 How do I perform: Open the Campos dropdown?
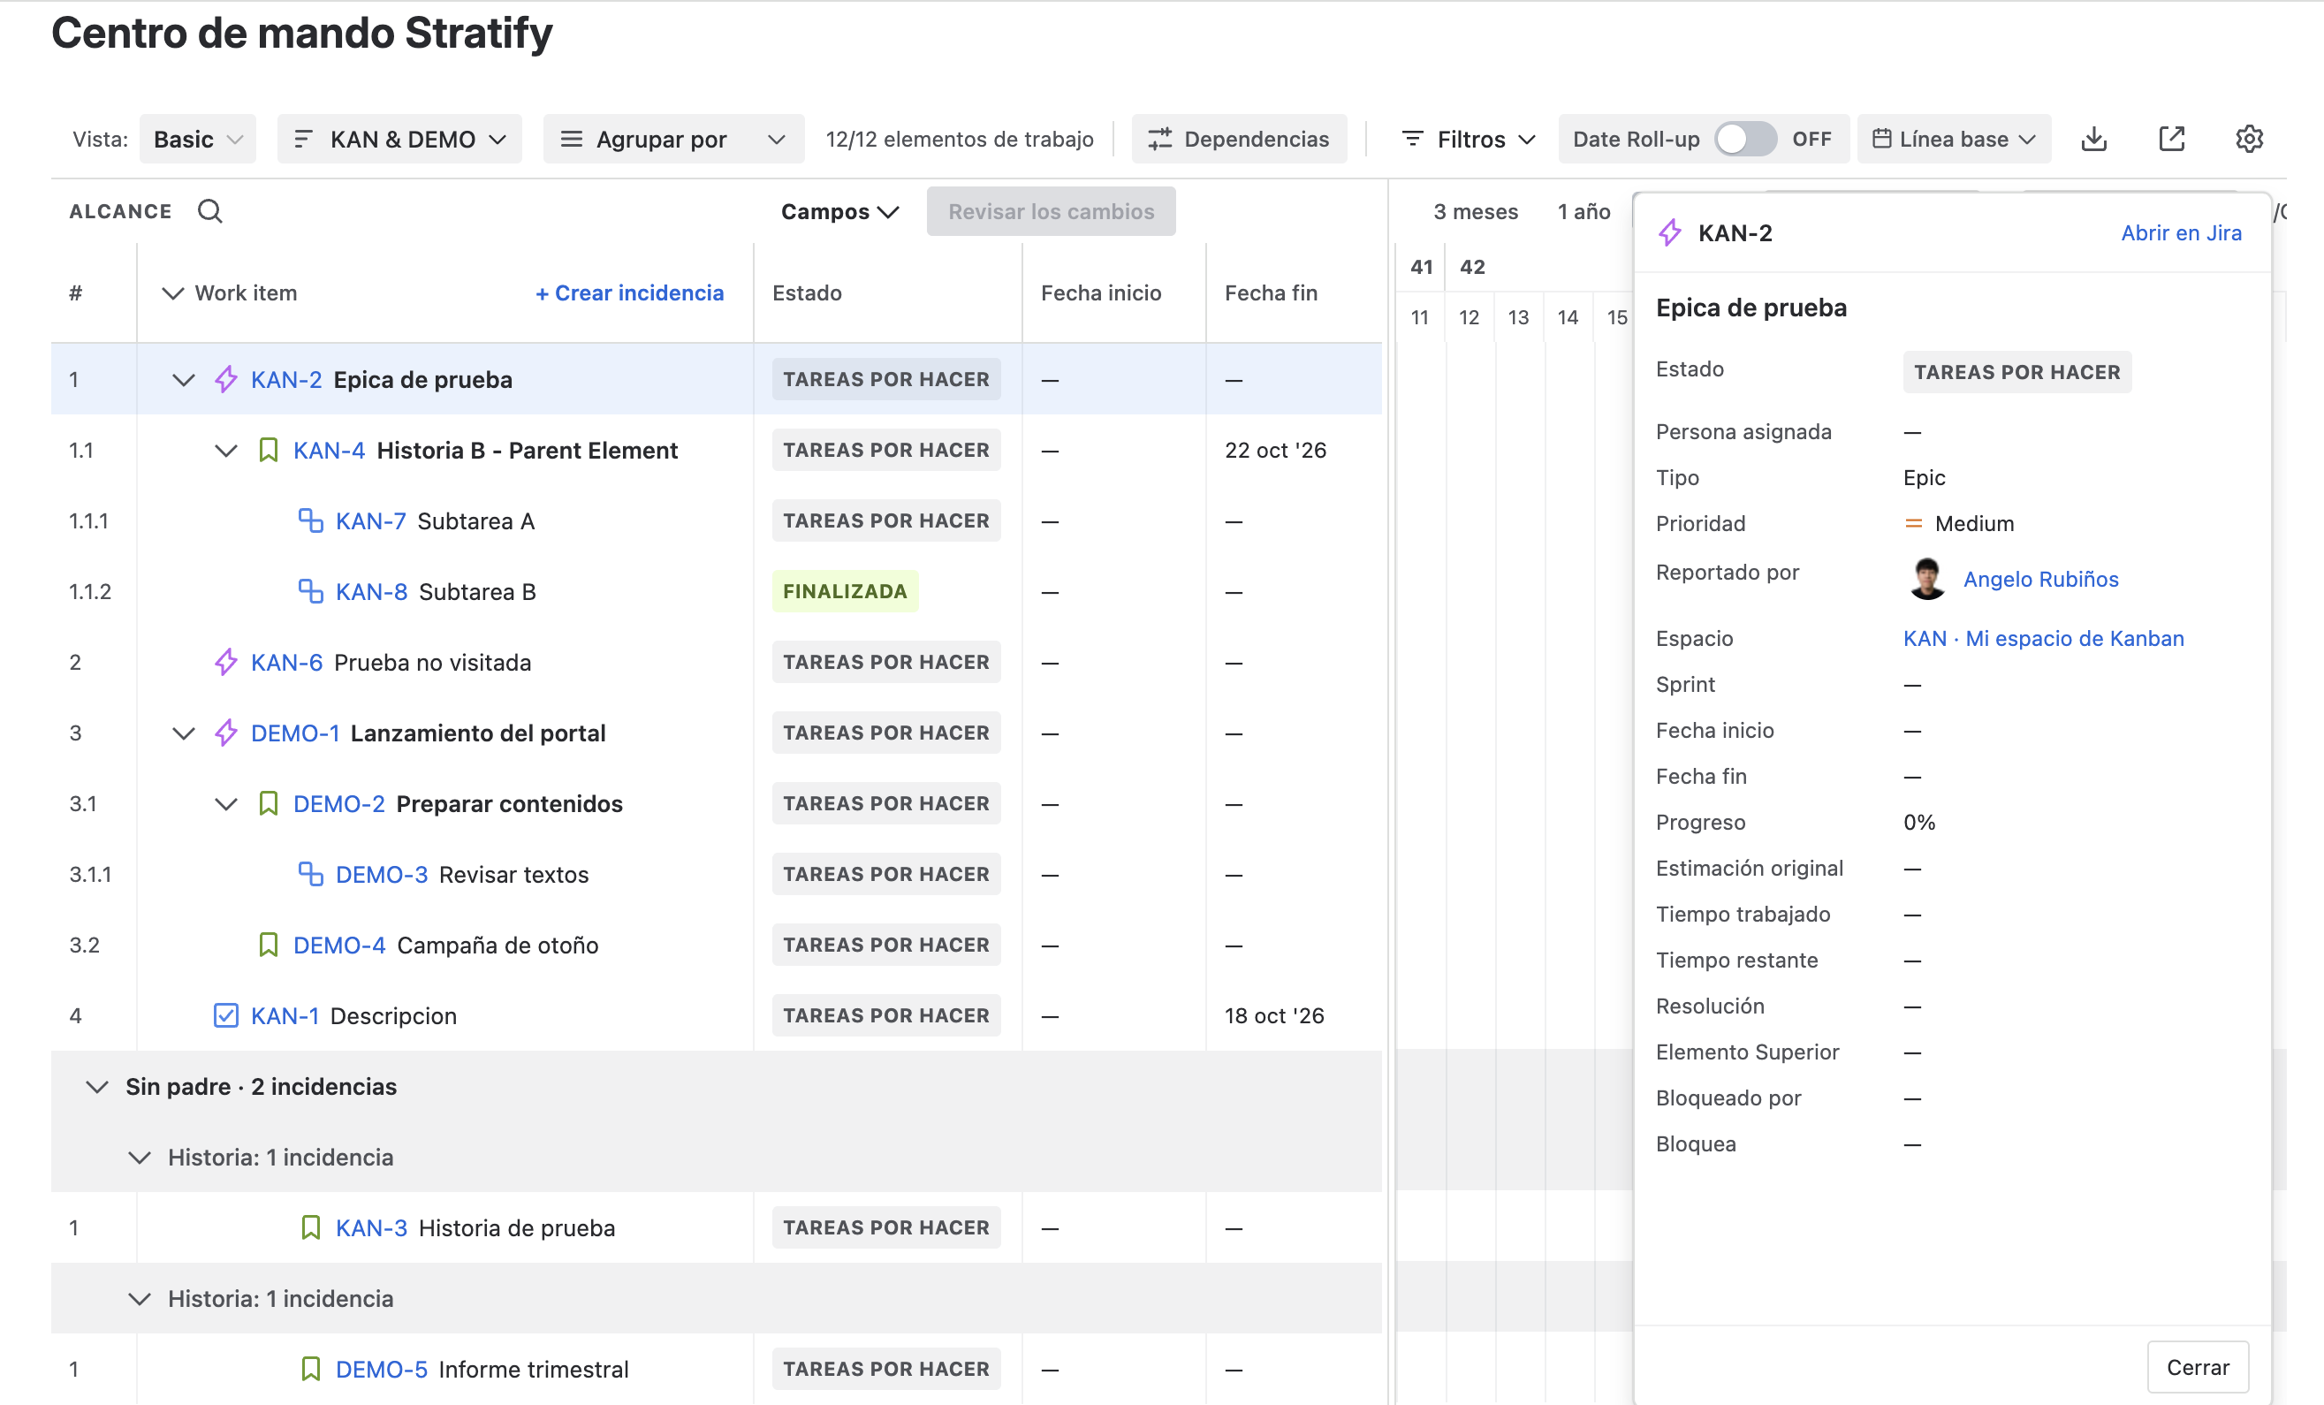[839, 211]
